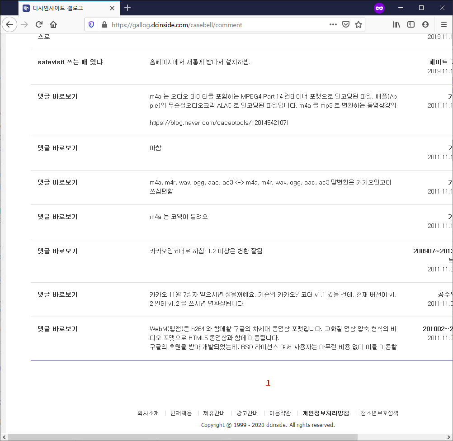Open the Firefox hamburger menu
The width and height of the screenshot is (453, 441).
(444, 24)
